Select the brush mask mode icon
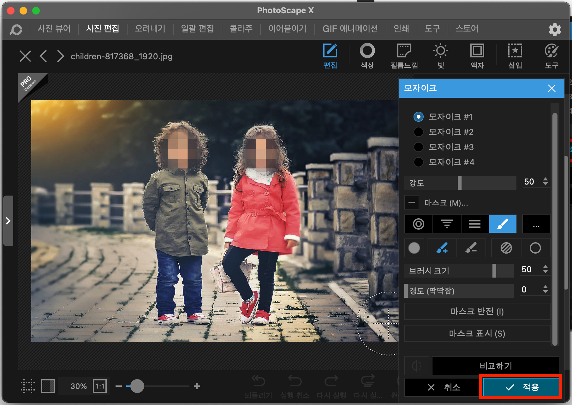Image resolution: width=572 pixels, height=405 pixels. [x=503, y=224]
